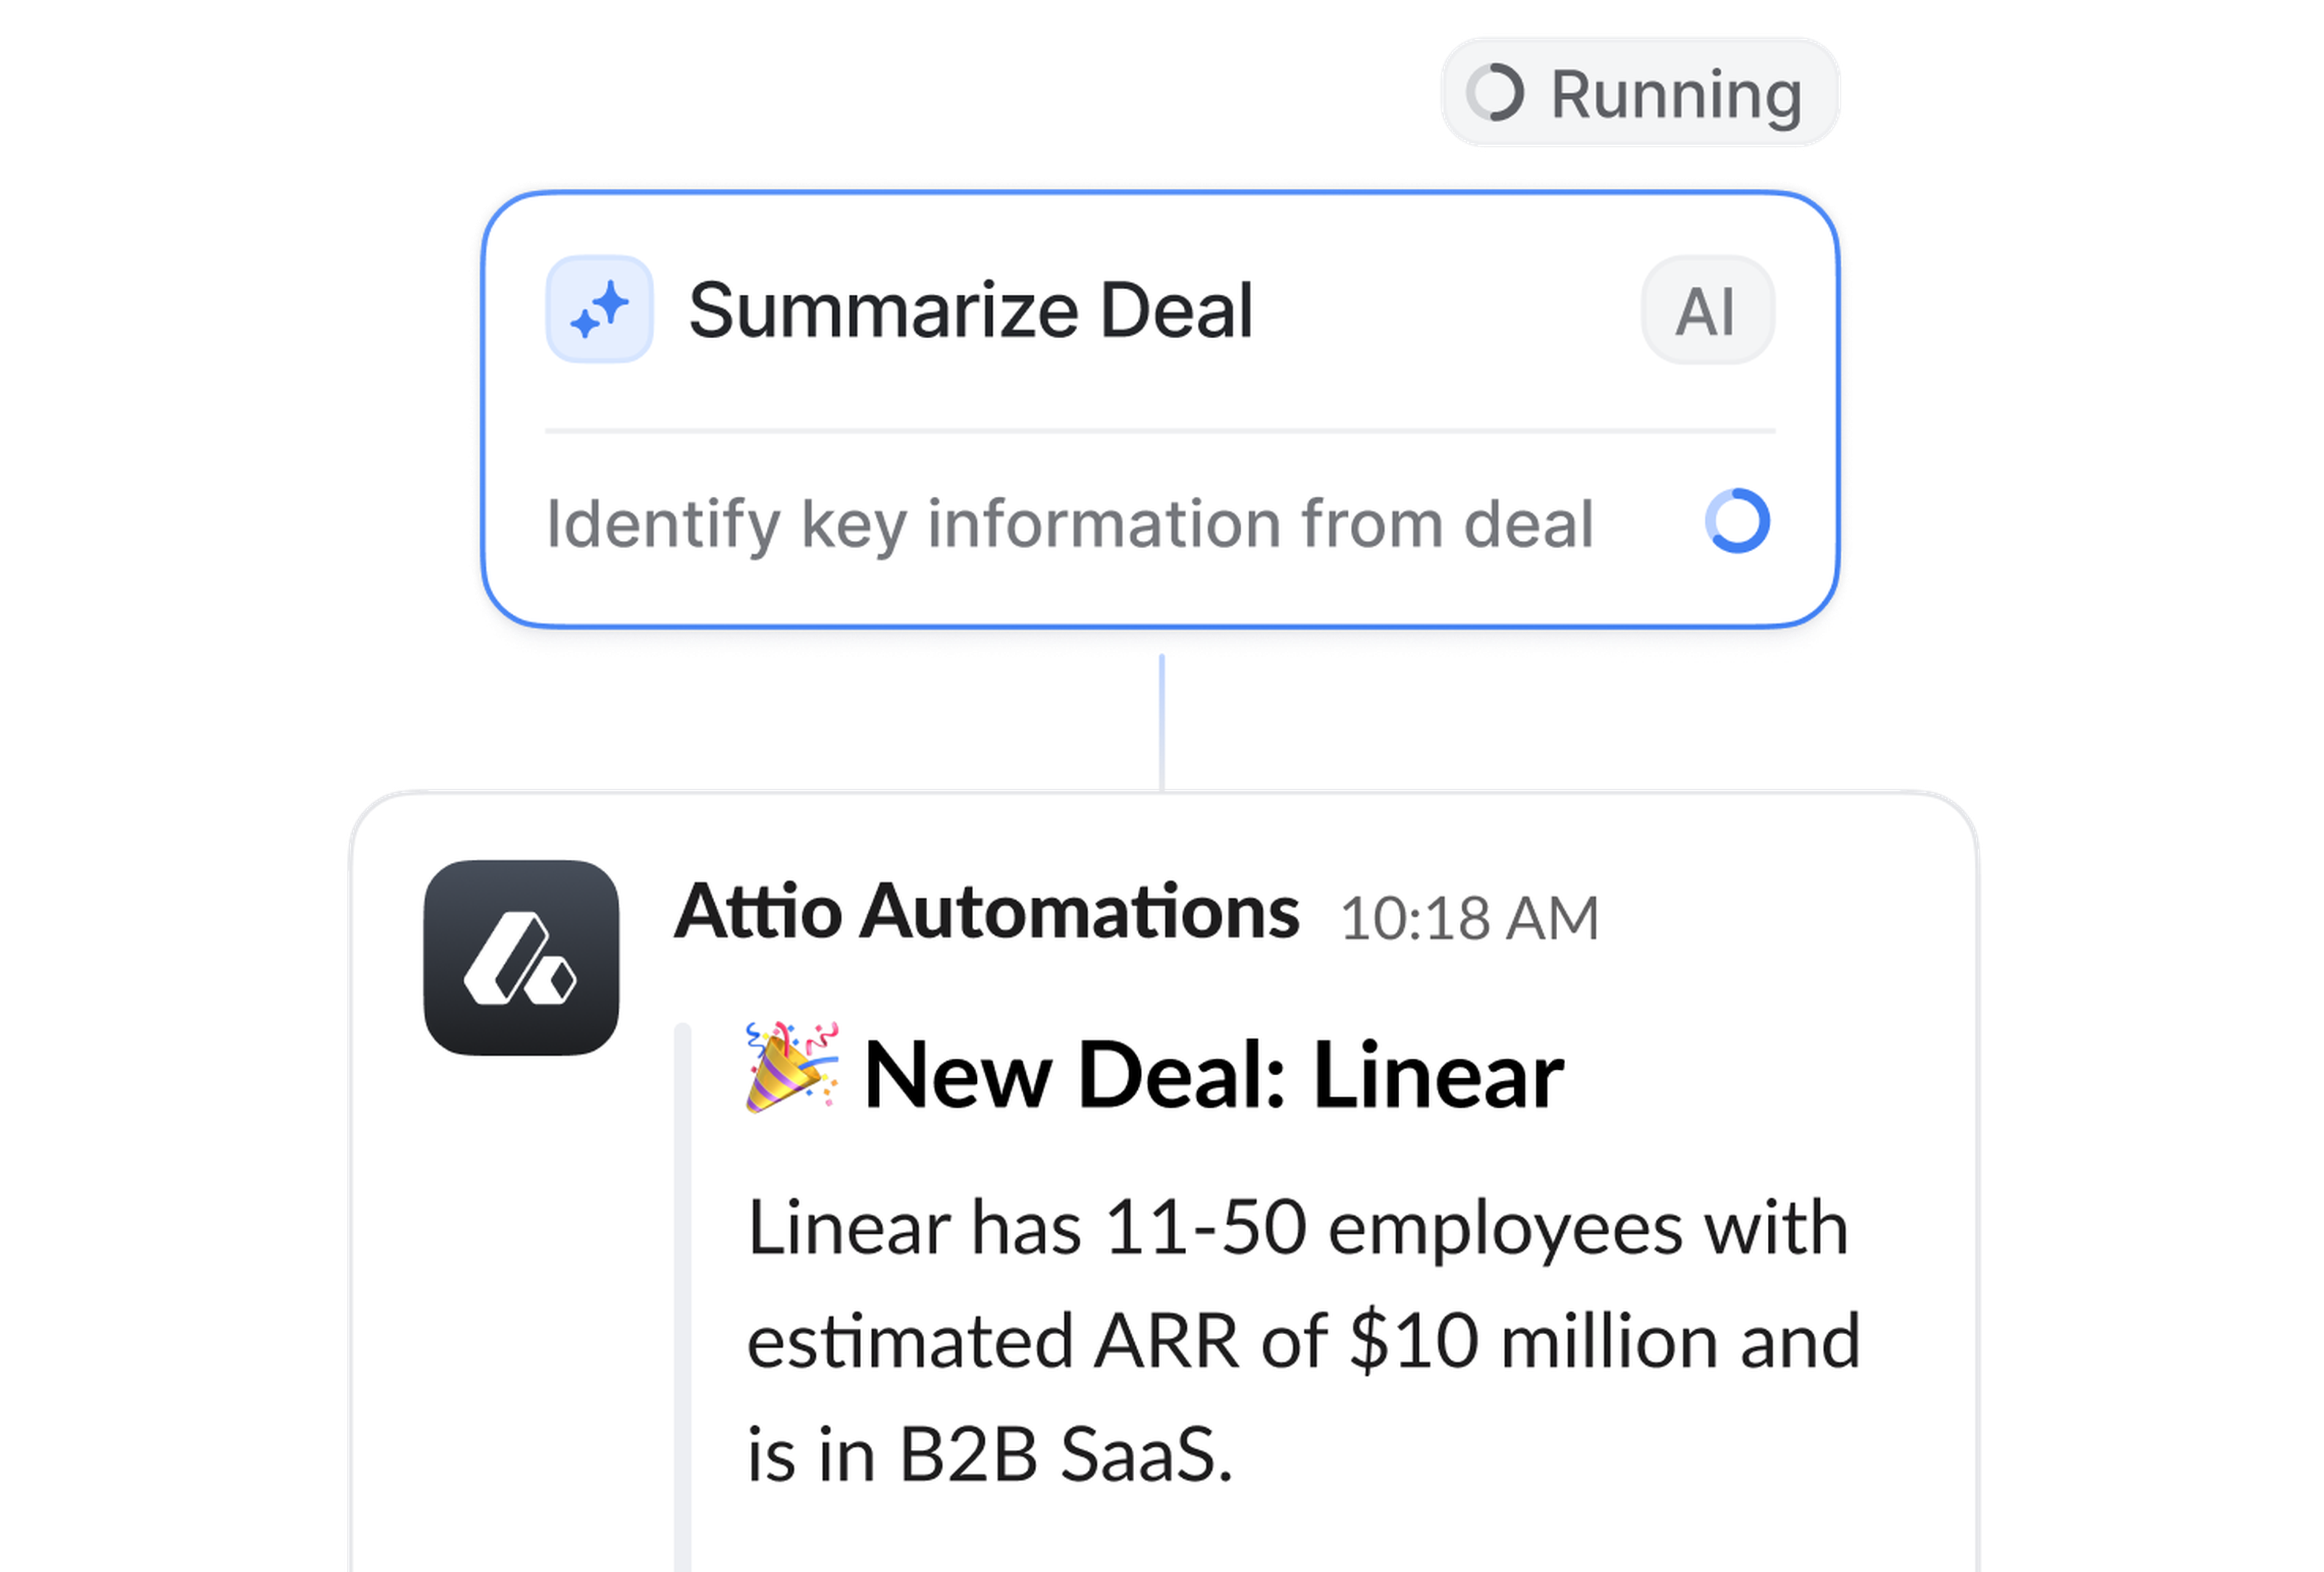Image resolution: width=2324 pixels, height=1572 pixels.
Task: Click the "New Deal: Linear" heading
Action: 1213,1076
